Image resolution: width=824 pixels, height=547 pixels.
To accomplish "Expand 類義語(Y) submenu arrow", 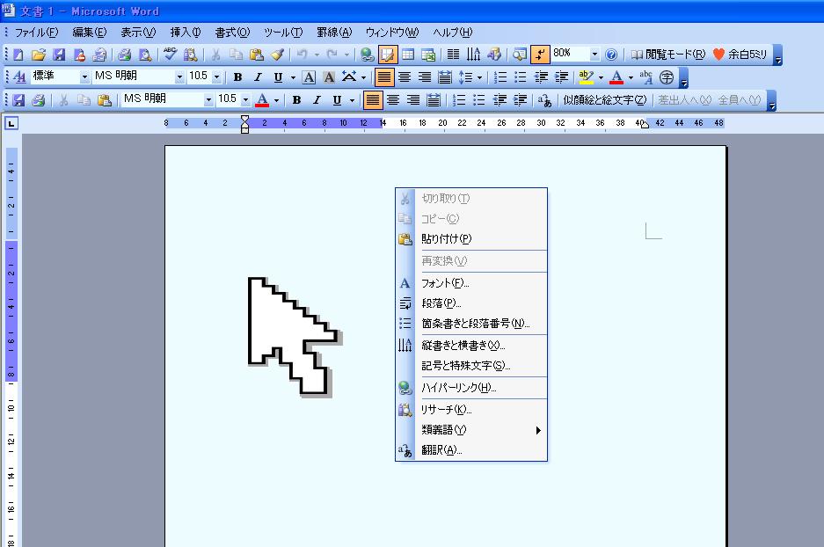I will tap(538, 430).
